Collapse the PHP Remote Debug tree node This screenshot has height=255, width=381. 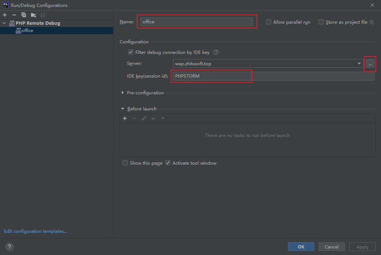(x=4, y=23)
